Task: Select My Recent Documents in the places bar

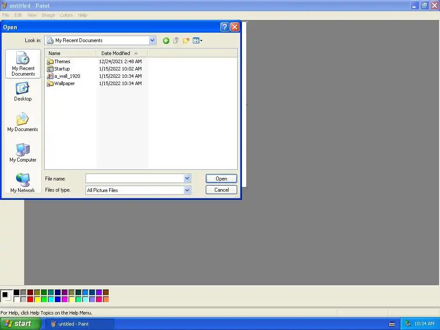Action: [23, 64]
